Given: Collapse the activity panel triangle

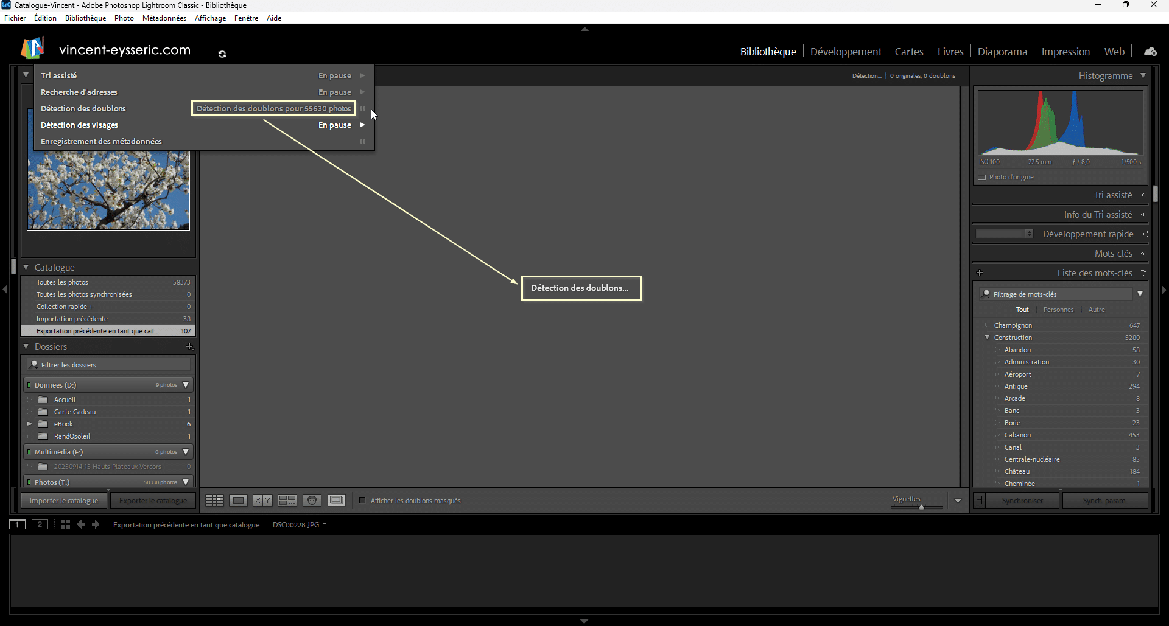Looking at the screenshot, I should click(26, 75).
